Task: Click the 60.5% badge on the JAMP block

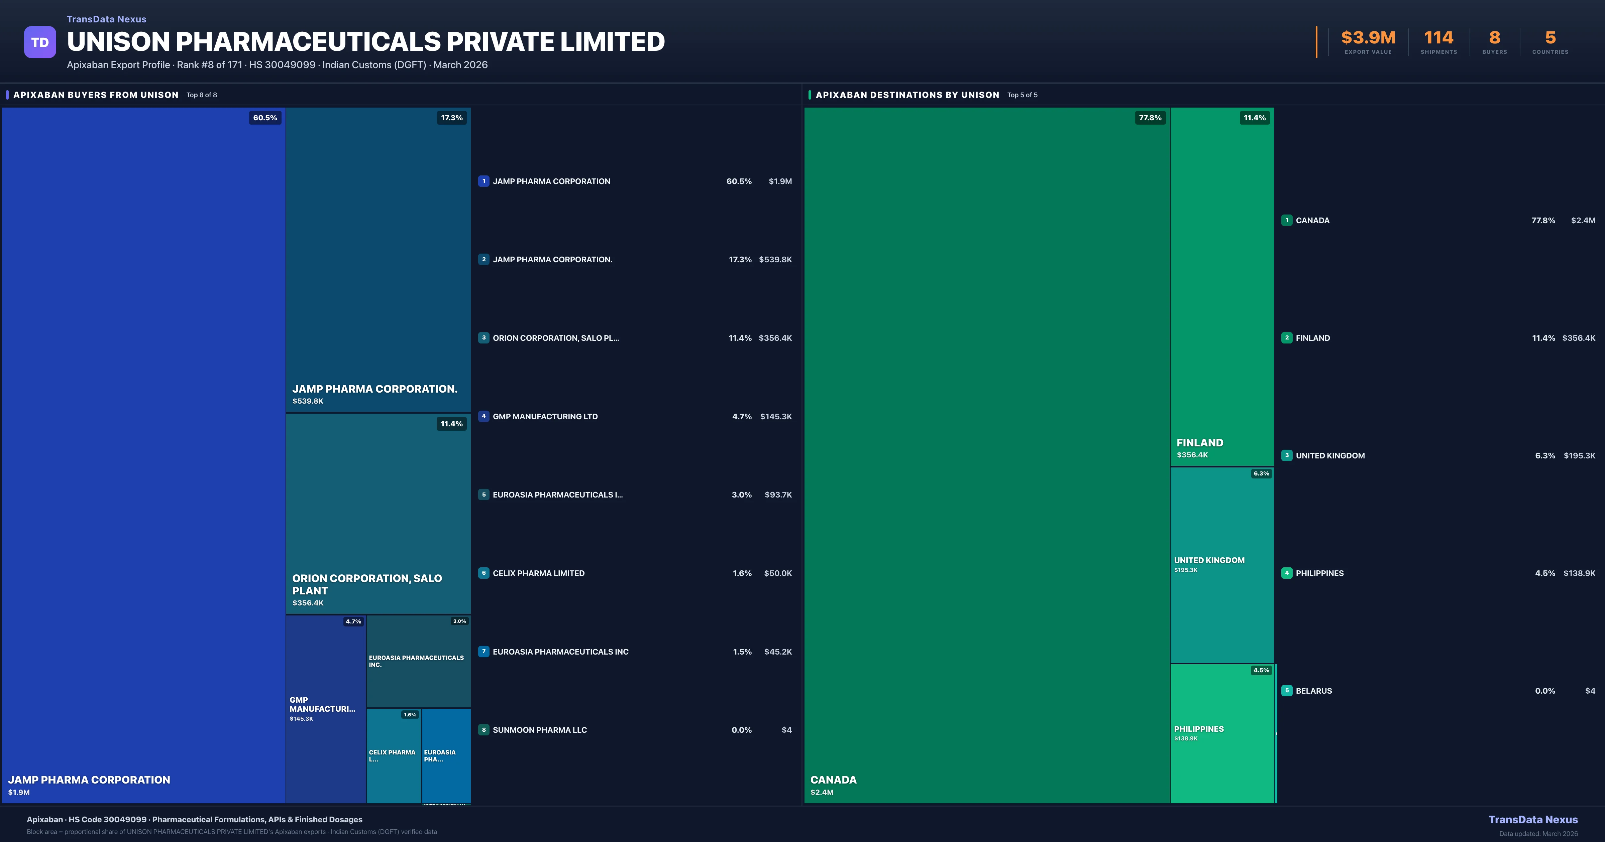Action: click(x=265, y=118)
